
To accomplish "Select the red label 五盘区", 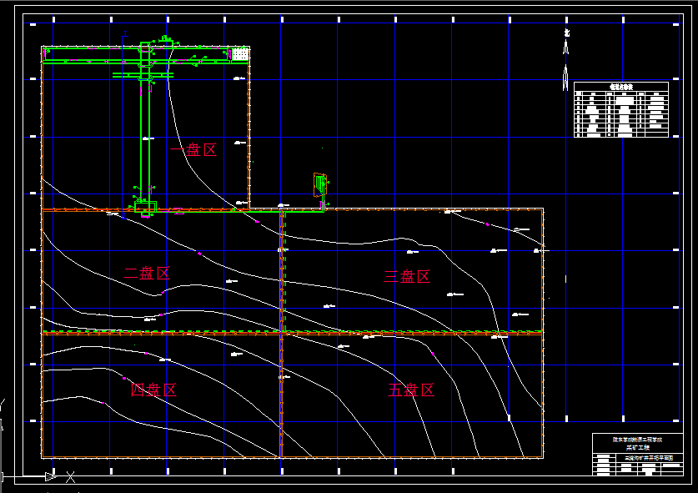I will 411,390.
